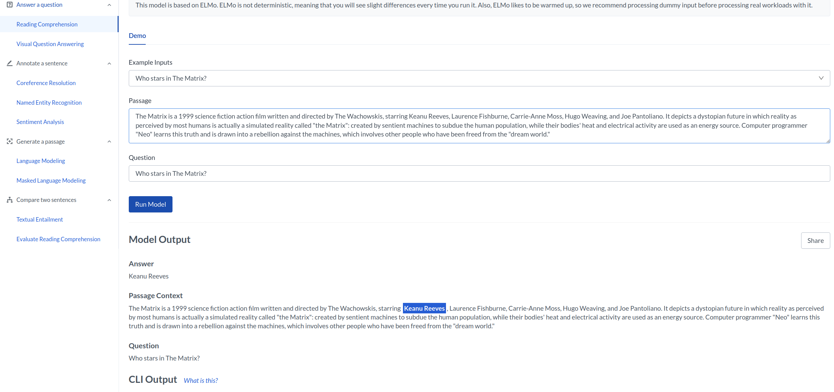Click into the Passage text area
Screen dimensions: 834x392
(479, 126)
